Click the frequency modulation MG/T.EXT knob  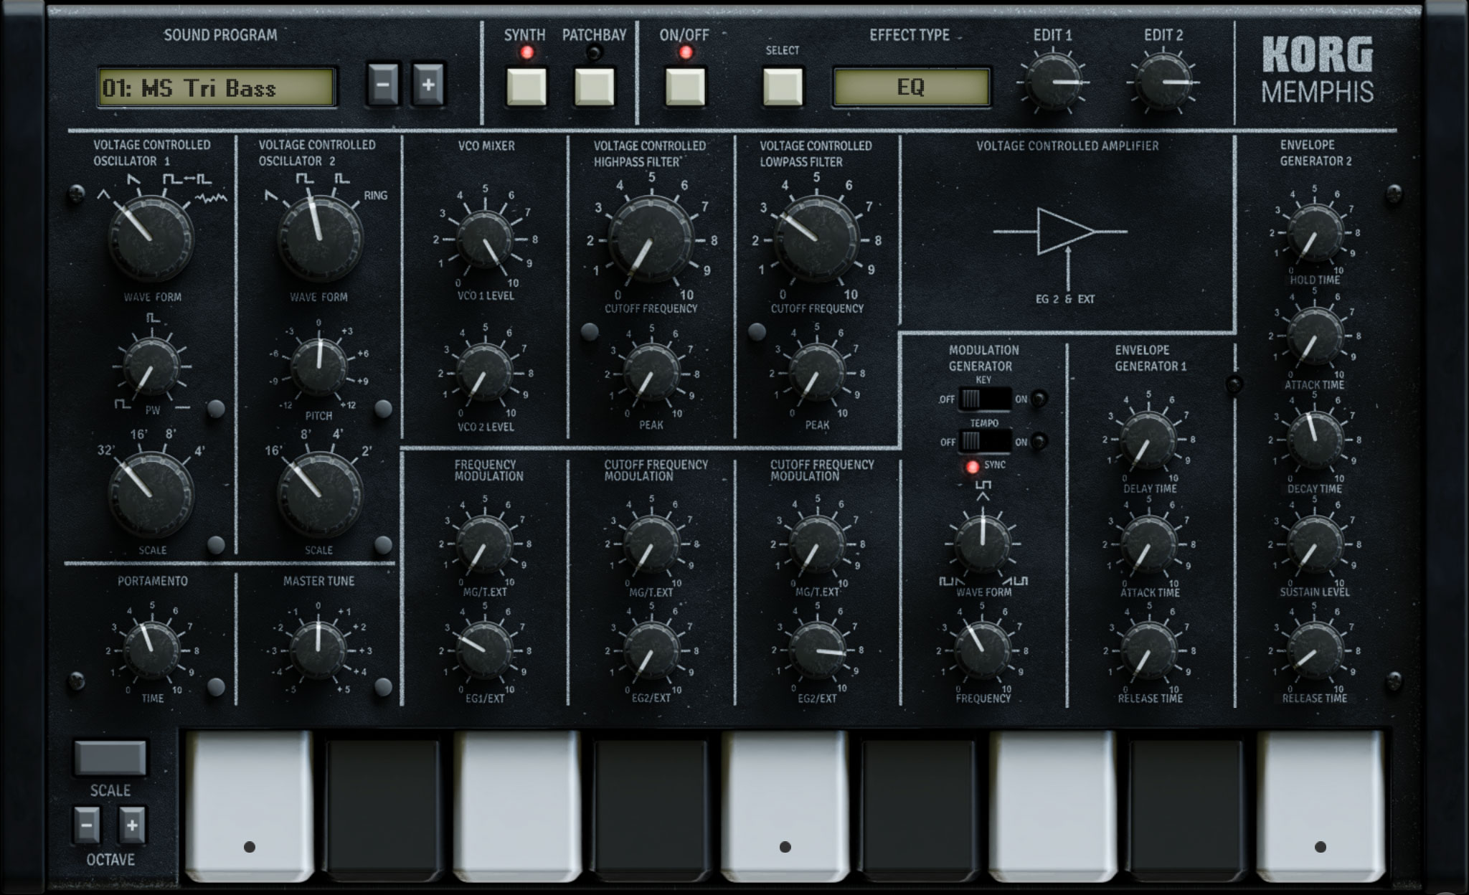click(x=485, y=544)
